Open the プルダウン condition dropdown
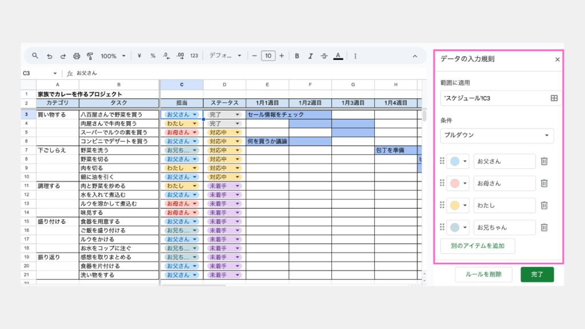The width and height of the screenshot is (585, 329). click(497, 135)
